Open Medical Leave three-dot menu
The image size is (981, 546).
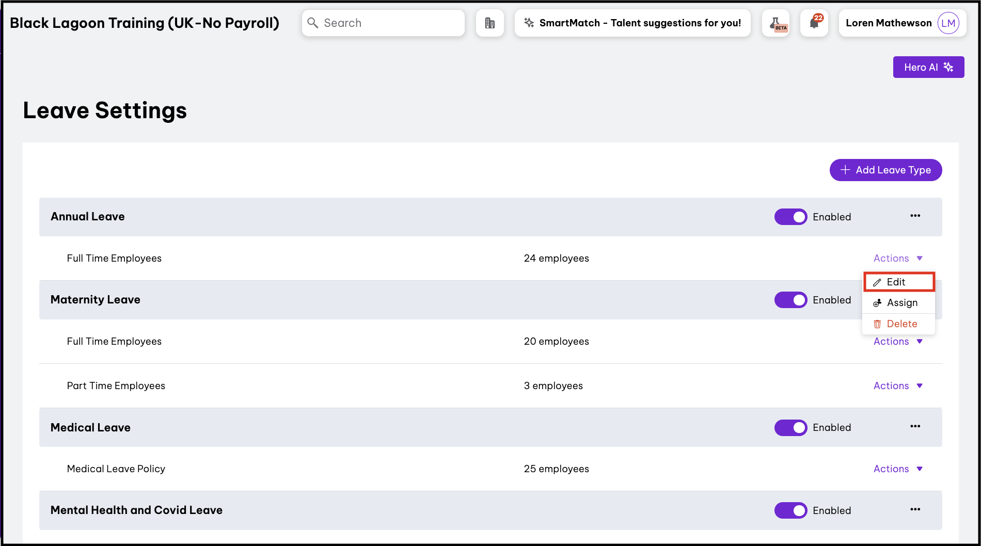(915, 426)
